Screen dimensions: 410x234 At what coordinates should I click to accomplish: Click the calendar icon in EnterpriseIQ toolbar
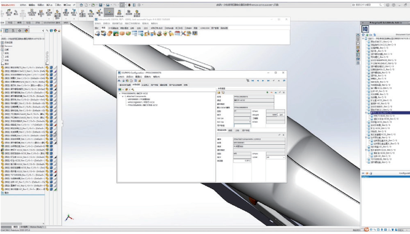(x=177, y=33)
